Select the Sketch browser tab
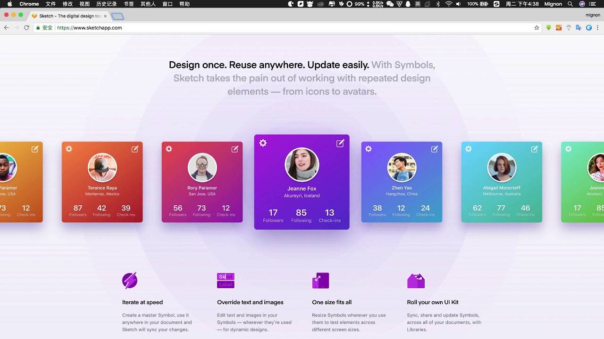Image resolution: width=604 pixels, height=339 pixels. 69,16
